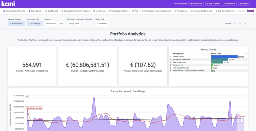Click the 7 Day Moving Average label
The height and width of the screenshot is (131, 256).
click(34, 108)
